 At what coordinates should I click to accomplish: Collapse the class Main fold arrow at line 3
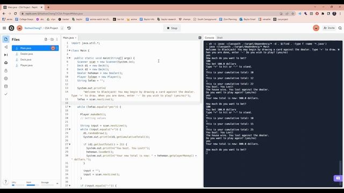69,50
